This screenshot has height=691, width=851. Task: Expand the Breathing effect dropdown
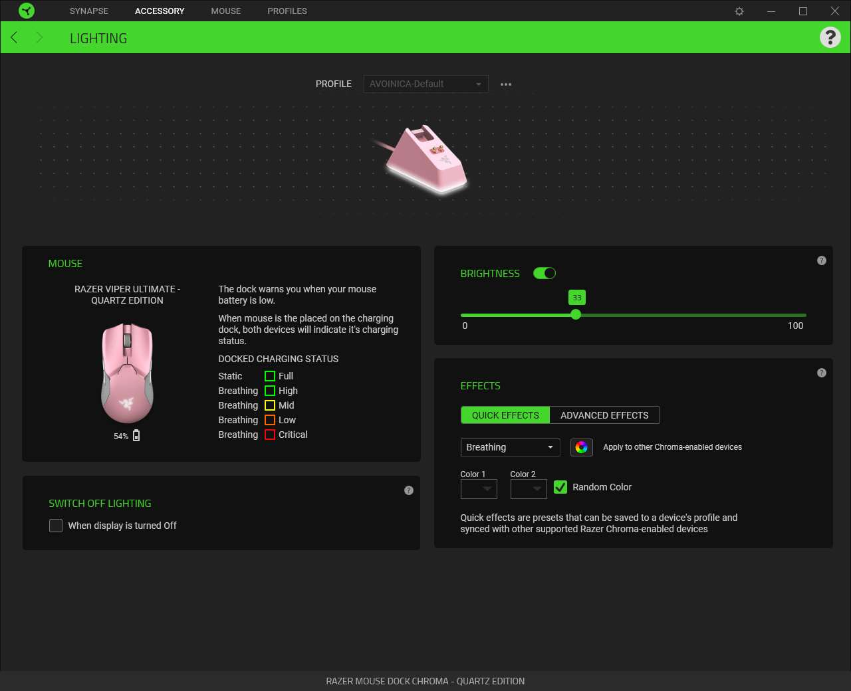click(510, 447)
